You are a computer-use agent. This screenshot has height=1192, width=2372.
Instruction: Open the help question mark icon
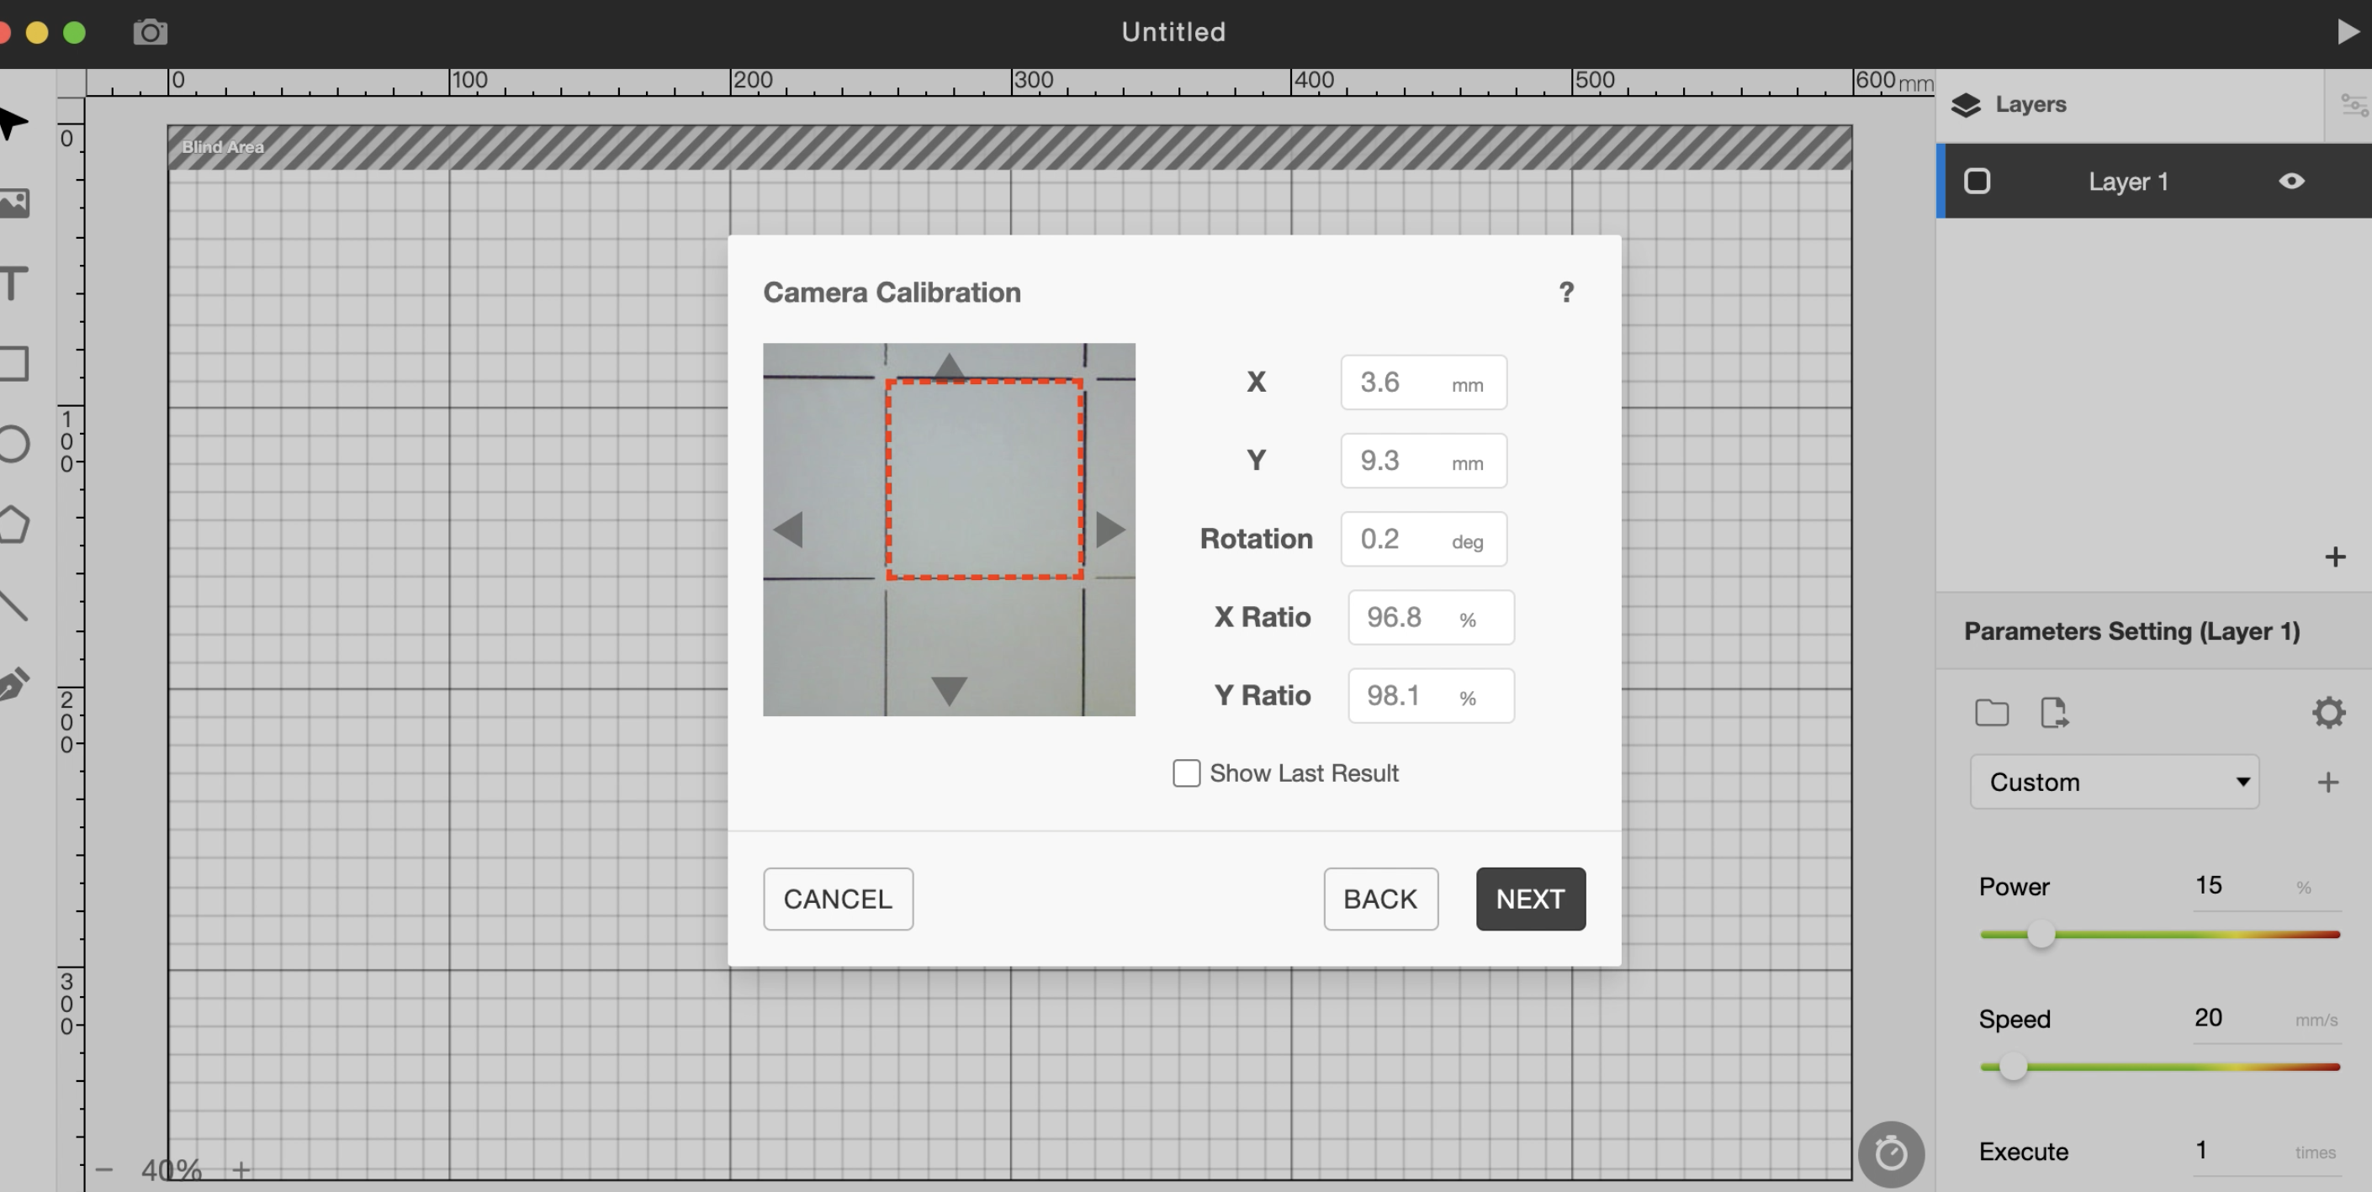pyautogui.click(x=1566, y=293)
